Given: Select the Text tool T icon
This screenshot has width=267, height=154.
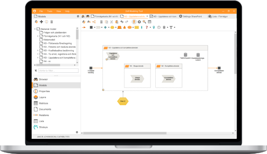Looking at the screenshot, I should [x=171, y=27].
